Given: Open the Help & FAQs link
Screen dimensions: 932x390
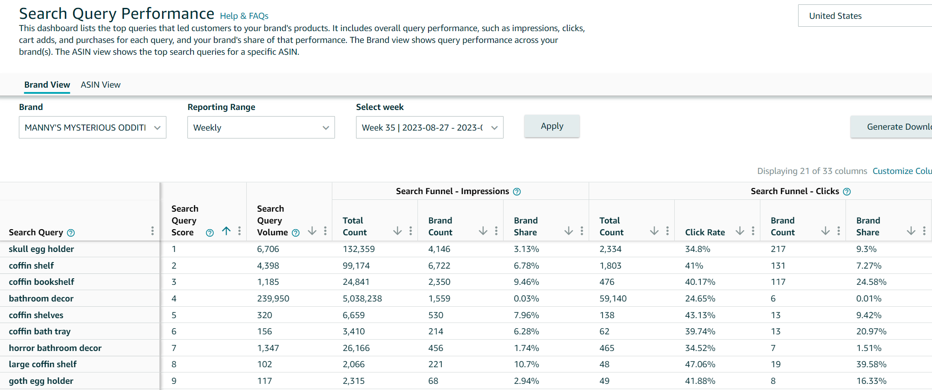Looking at the screenshot, I should point(244,16).
